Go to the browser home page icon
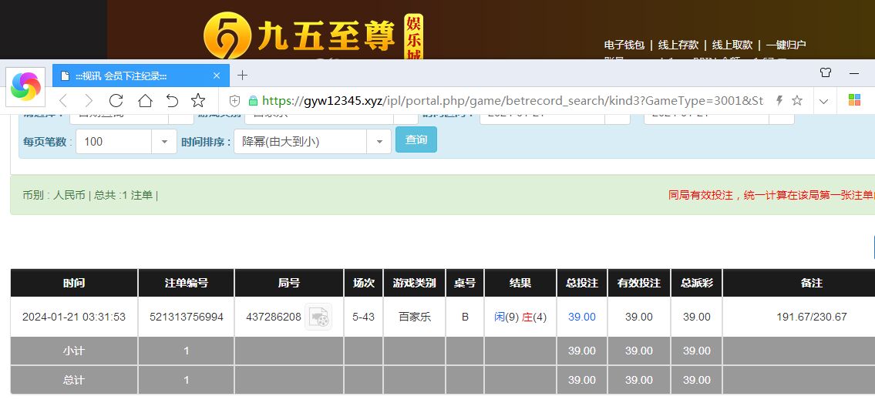The width and height of the screenshot is (875, 403). tap(145, 100)
